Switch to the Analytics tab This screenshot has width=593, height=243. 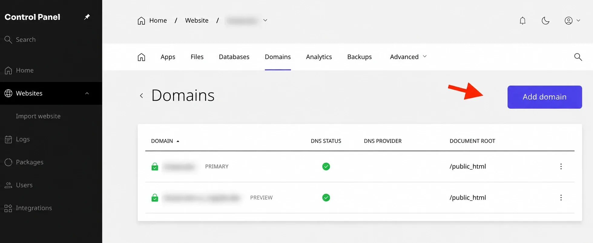pos(319,57)
